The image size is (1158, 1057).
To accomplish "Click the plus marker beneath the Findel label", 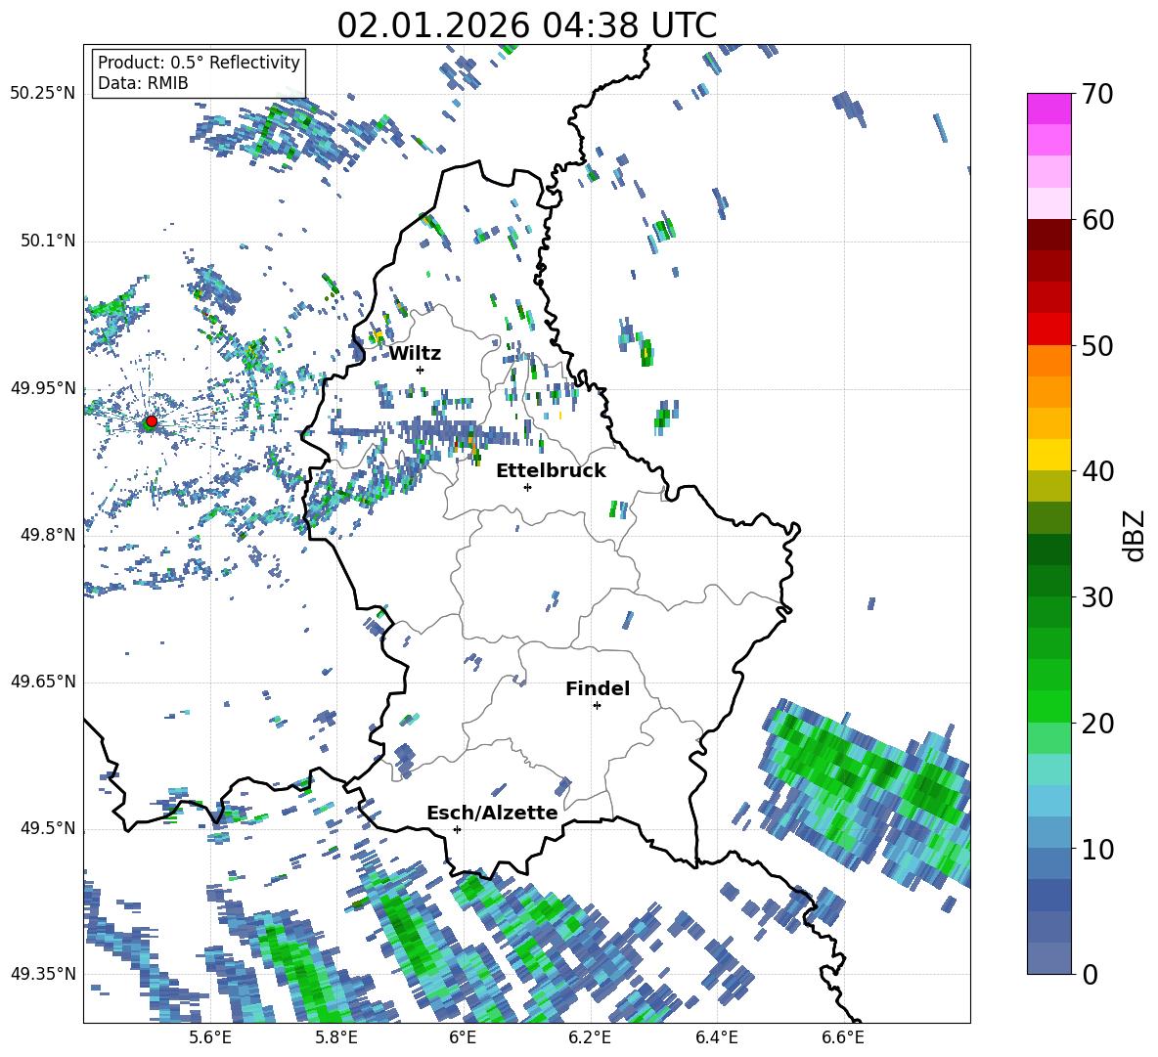I will [x=597, y=706].
